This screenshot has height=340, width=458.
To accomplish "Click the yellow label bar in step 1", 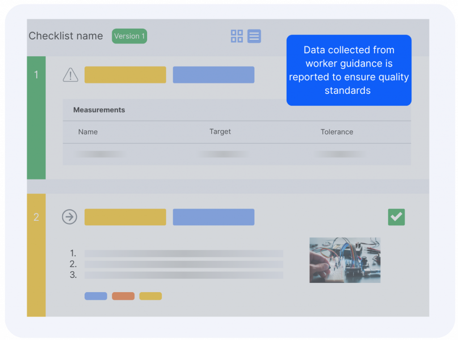I will (125, 75).
